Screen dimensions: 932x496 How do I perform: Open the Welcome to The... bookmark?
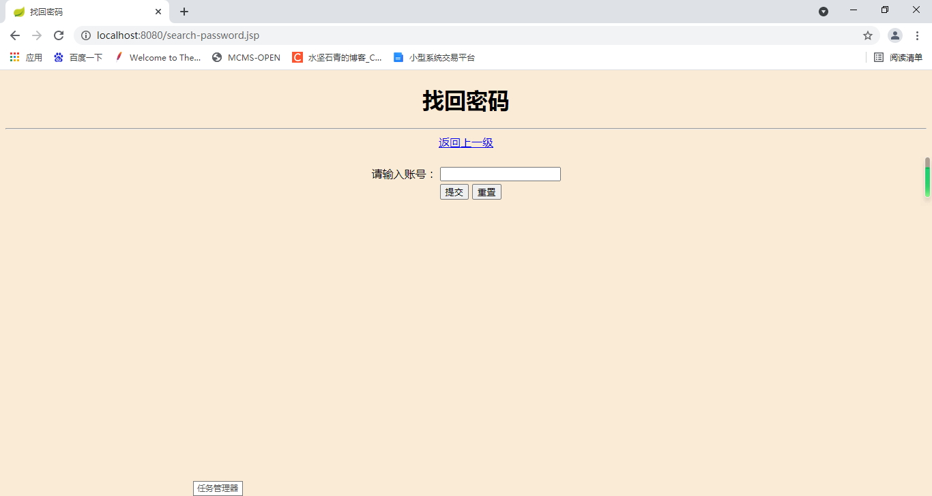pyautogui.click(x=158, y=57)
